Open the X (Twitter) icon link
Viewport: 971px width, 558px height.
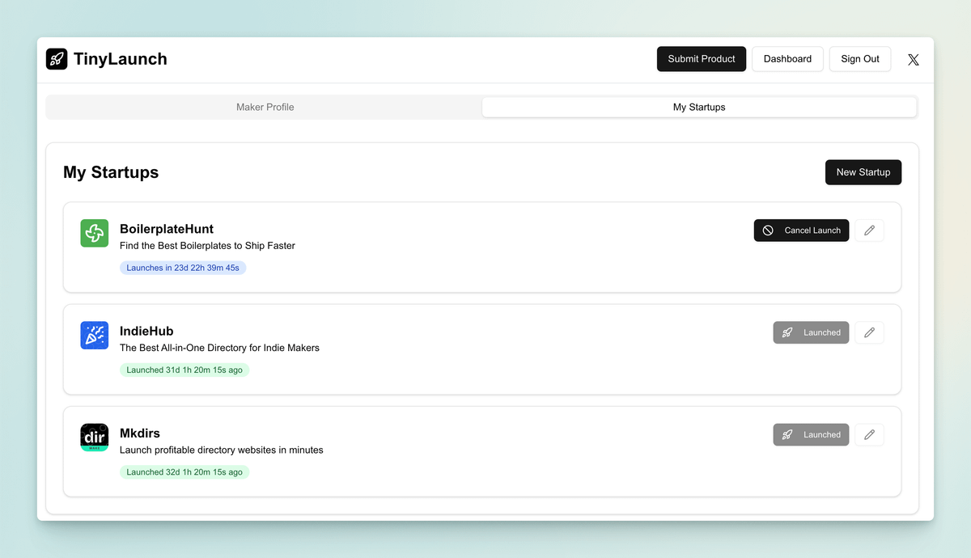913,59
